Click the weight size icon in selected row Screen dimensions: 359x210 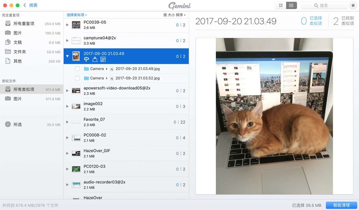coord(95,59)
